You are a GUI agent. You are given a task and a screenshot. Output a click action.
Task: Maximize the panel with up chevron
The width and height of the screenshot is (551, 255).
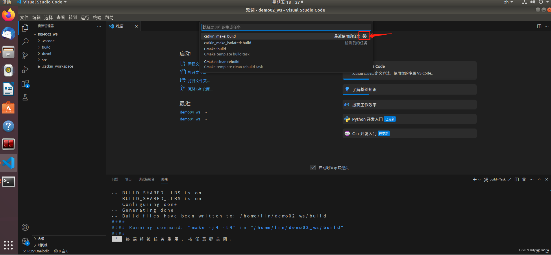click(x=539, y=180)
